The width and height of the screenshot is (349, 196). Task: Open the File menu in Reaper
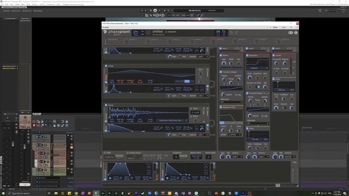coord(2,4)
